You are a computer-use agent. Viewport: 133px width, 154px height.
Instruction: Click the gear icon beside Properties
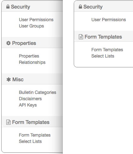point(9,43)
